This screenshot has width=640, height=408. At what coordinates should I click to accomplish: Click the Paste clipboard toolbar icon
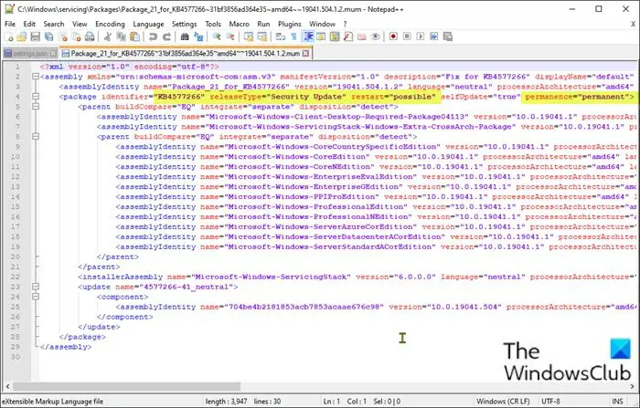point(134,37)
